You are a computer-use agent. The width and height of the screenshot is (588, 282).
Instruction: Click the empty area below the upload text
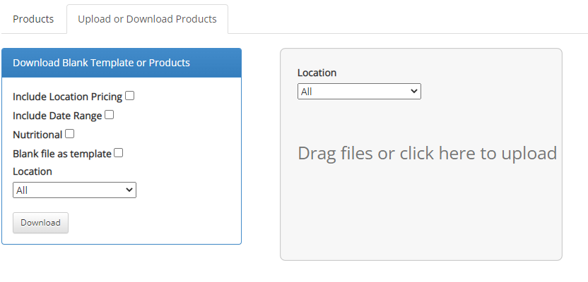pyautogui.click(x=421, y=213)
